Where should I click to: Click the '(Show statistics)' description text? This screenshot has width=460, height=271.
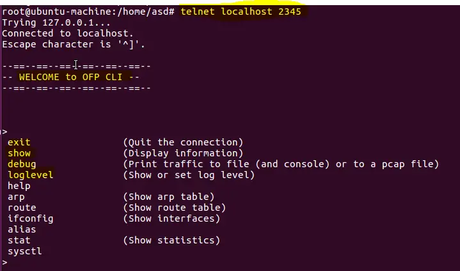point(171,240)
